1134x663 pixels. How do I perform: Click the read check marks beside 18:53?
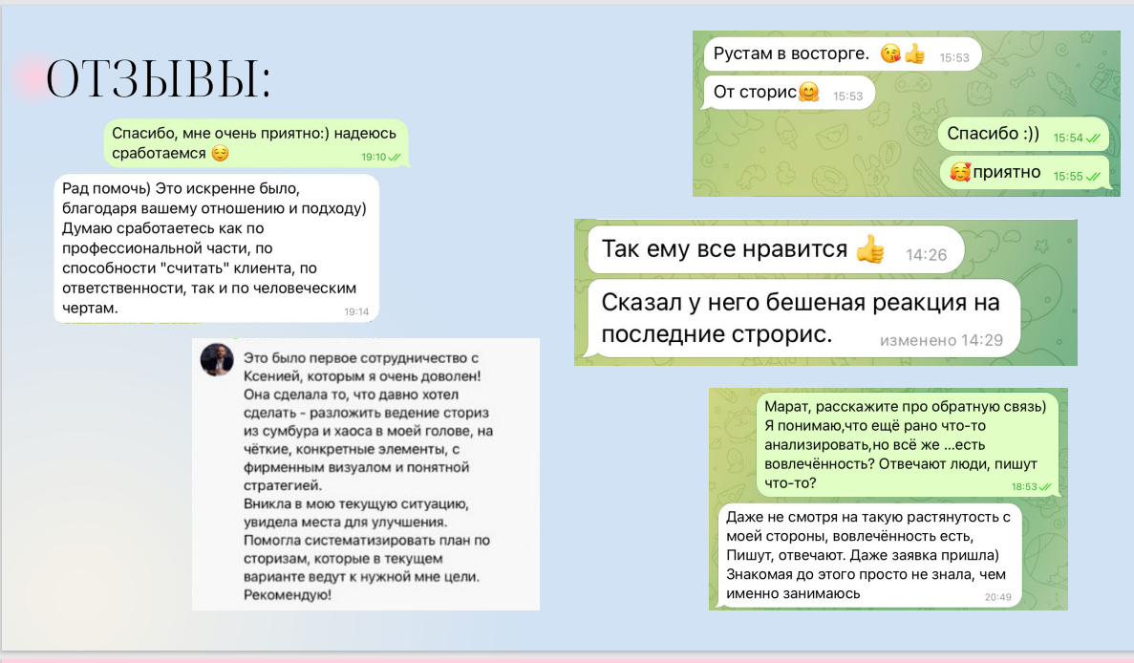tap(1045, 486)
